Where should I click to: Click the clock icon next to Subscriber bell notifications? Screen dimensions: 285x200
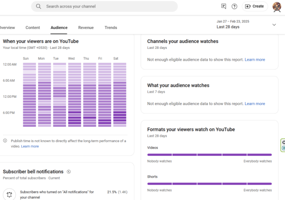[69, 171]
